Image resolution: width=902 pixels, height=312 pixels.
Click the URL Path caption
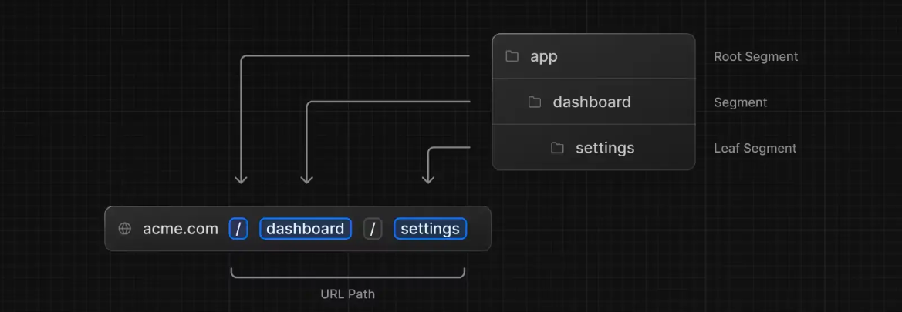[x=347, y=294]
